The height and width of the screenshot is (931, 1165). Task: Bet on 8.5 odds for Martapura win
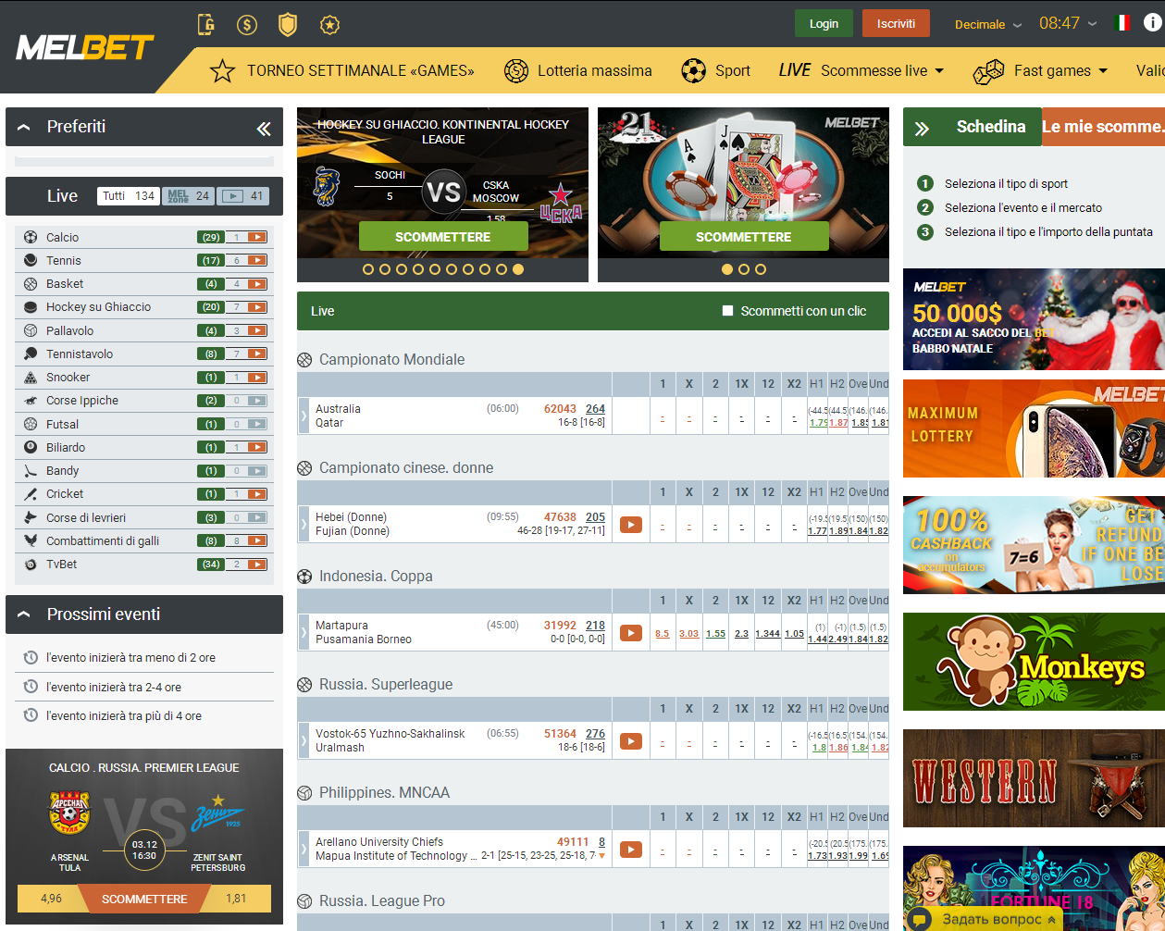point(663,634)
